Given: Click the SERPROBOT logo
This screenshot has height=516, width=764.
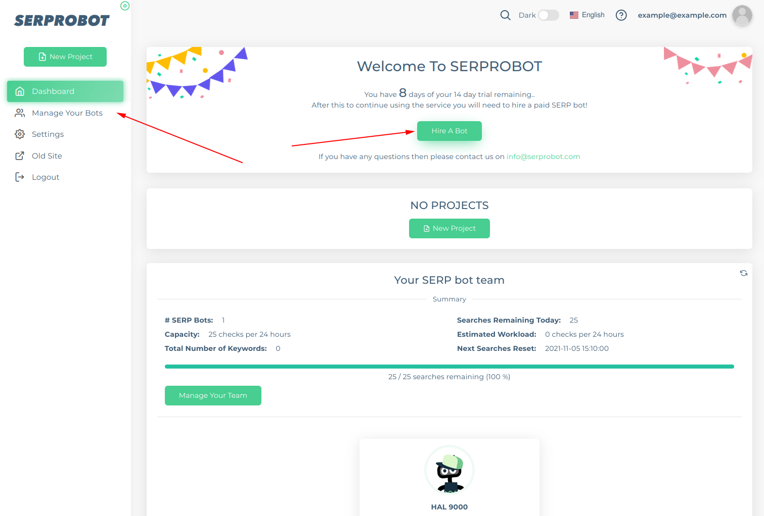Looking at the screenshot, I should [62, 21].
